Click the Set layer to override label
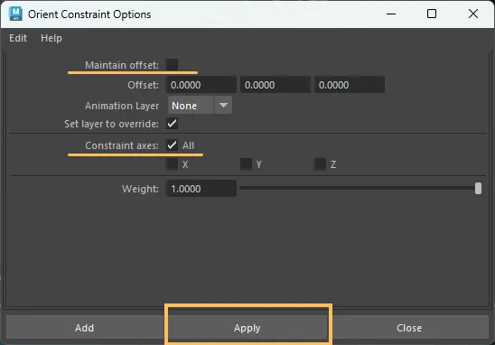Screen dimensions: 495x345 [111, 124]
